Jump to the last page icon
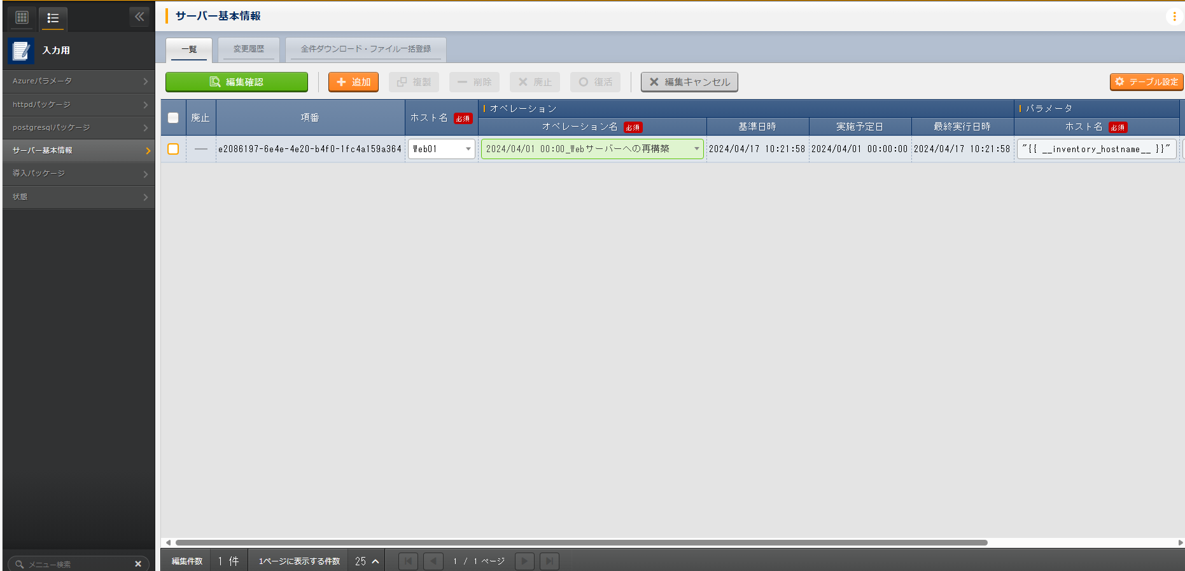 549,561
